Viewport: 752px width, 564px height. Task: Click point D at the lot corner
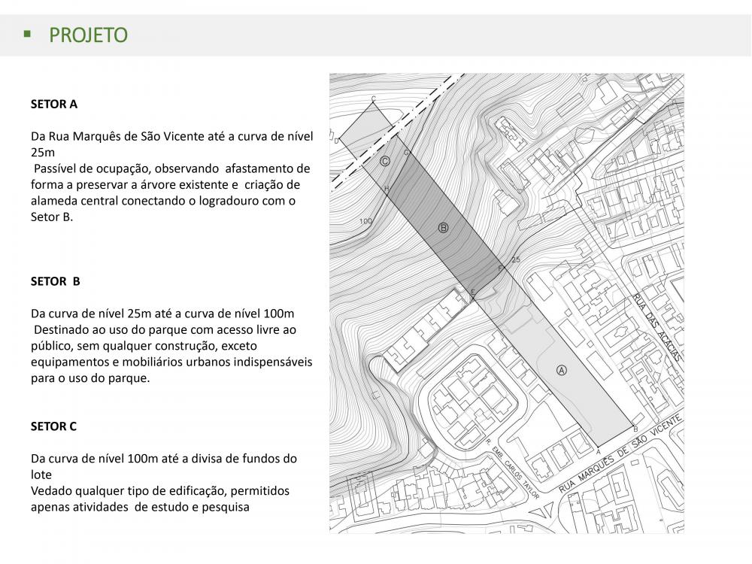tap(337, 140)
